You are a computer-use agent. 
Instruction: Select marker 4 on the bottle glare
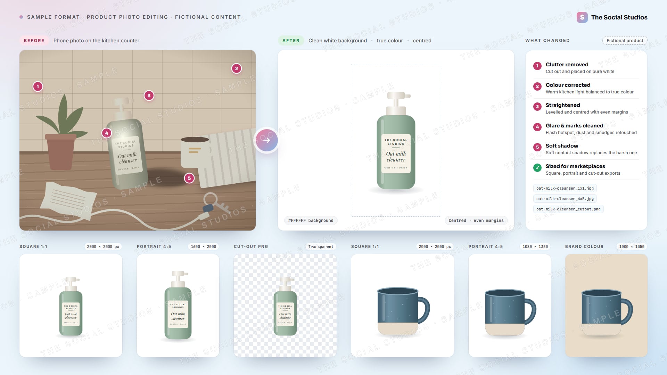[107, 133]
